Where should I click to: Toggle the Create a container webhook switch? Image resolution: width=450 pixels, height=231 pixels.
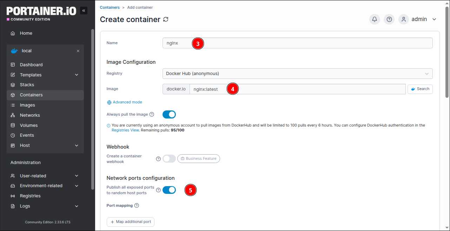[169, 159]
